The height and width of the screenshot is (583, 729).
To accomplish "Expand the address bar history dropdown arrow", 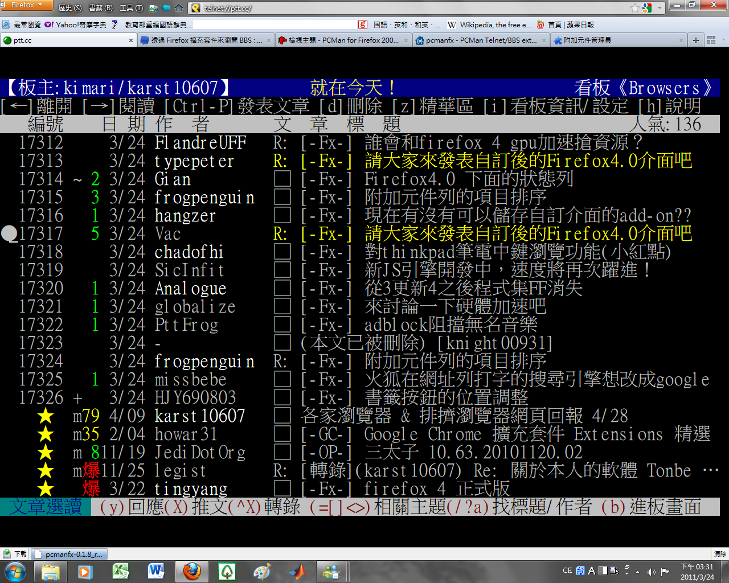I will point(660,8).
